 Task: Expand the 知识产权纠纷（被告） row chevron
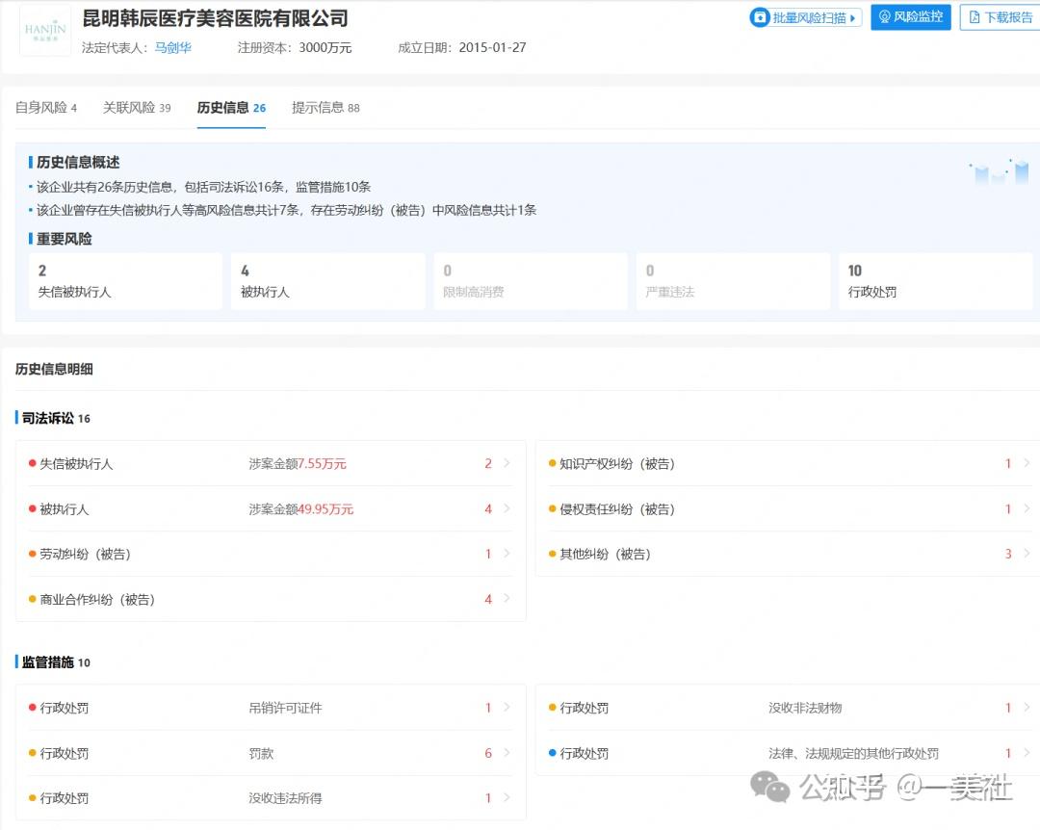tap(1027, 463)
